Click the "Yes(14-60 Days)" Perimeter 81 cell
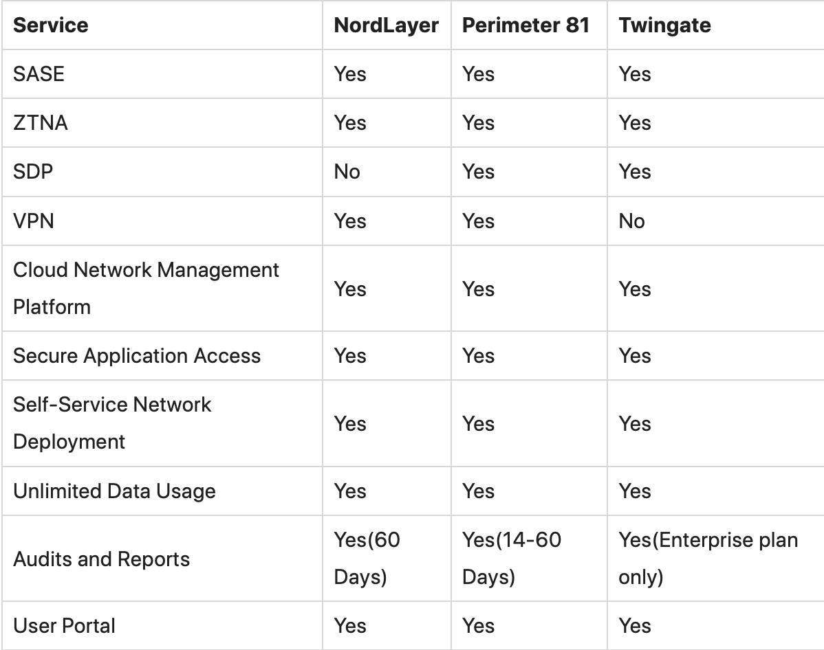The width and height of the screenshot is (824, 650). click(x=512, y=559)
